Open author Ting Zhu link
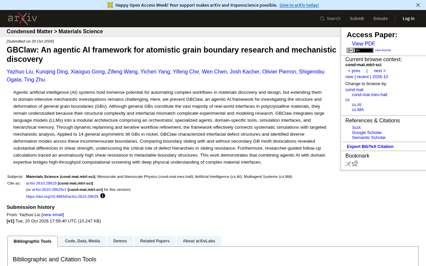Screen dimensions: 426x266 pyautogui.click(x=34, y=80)
